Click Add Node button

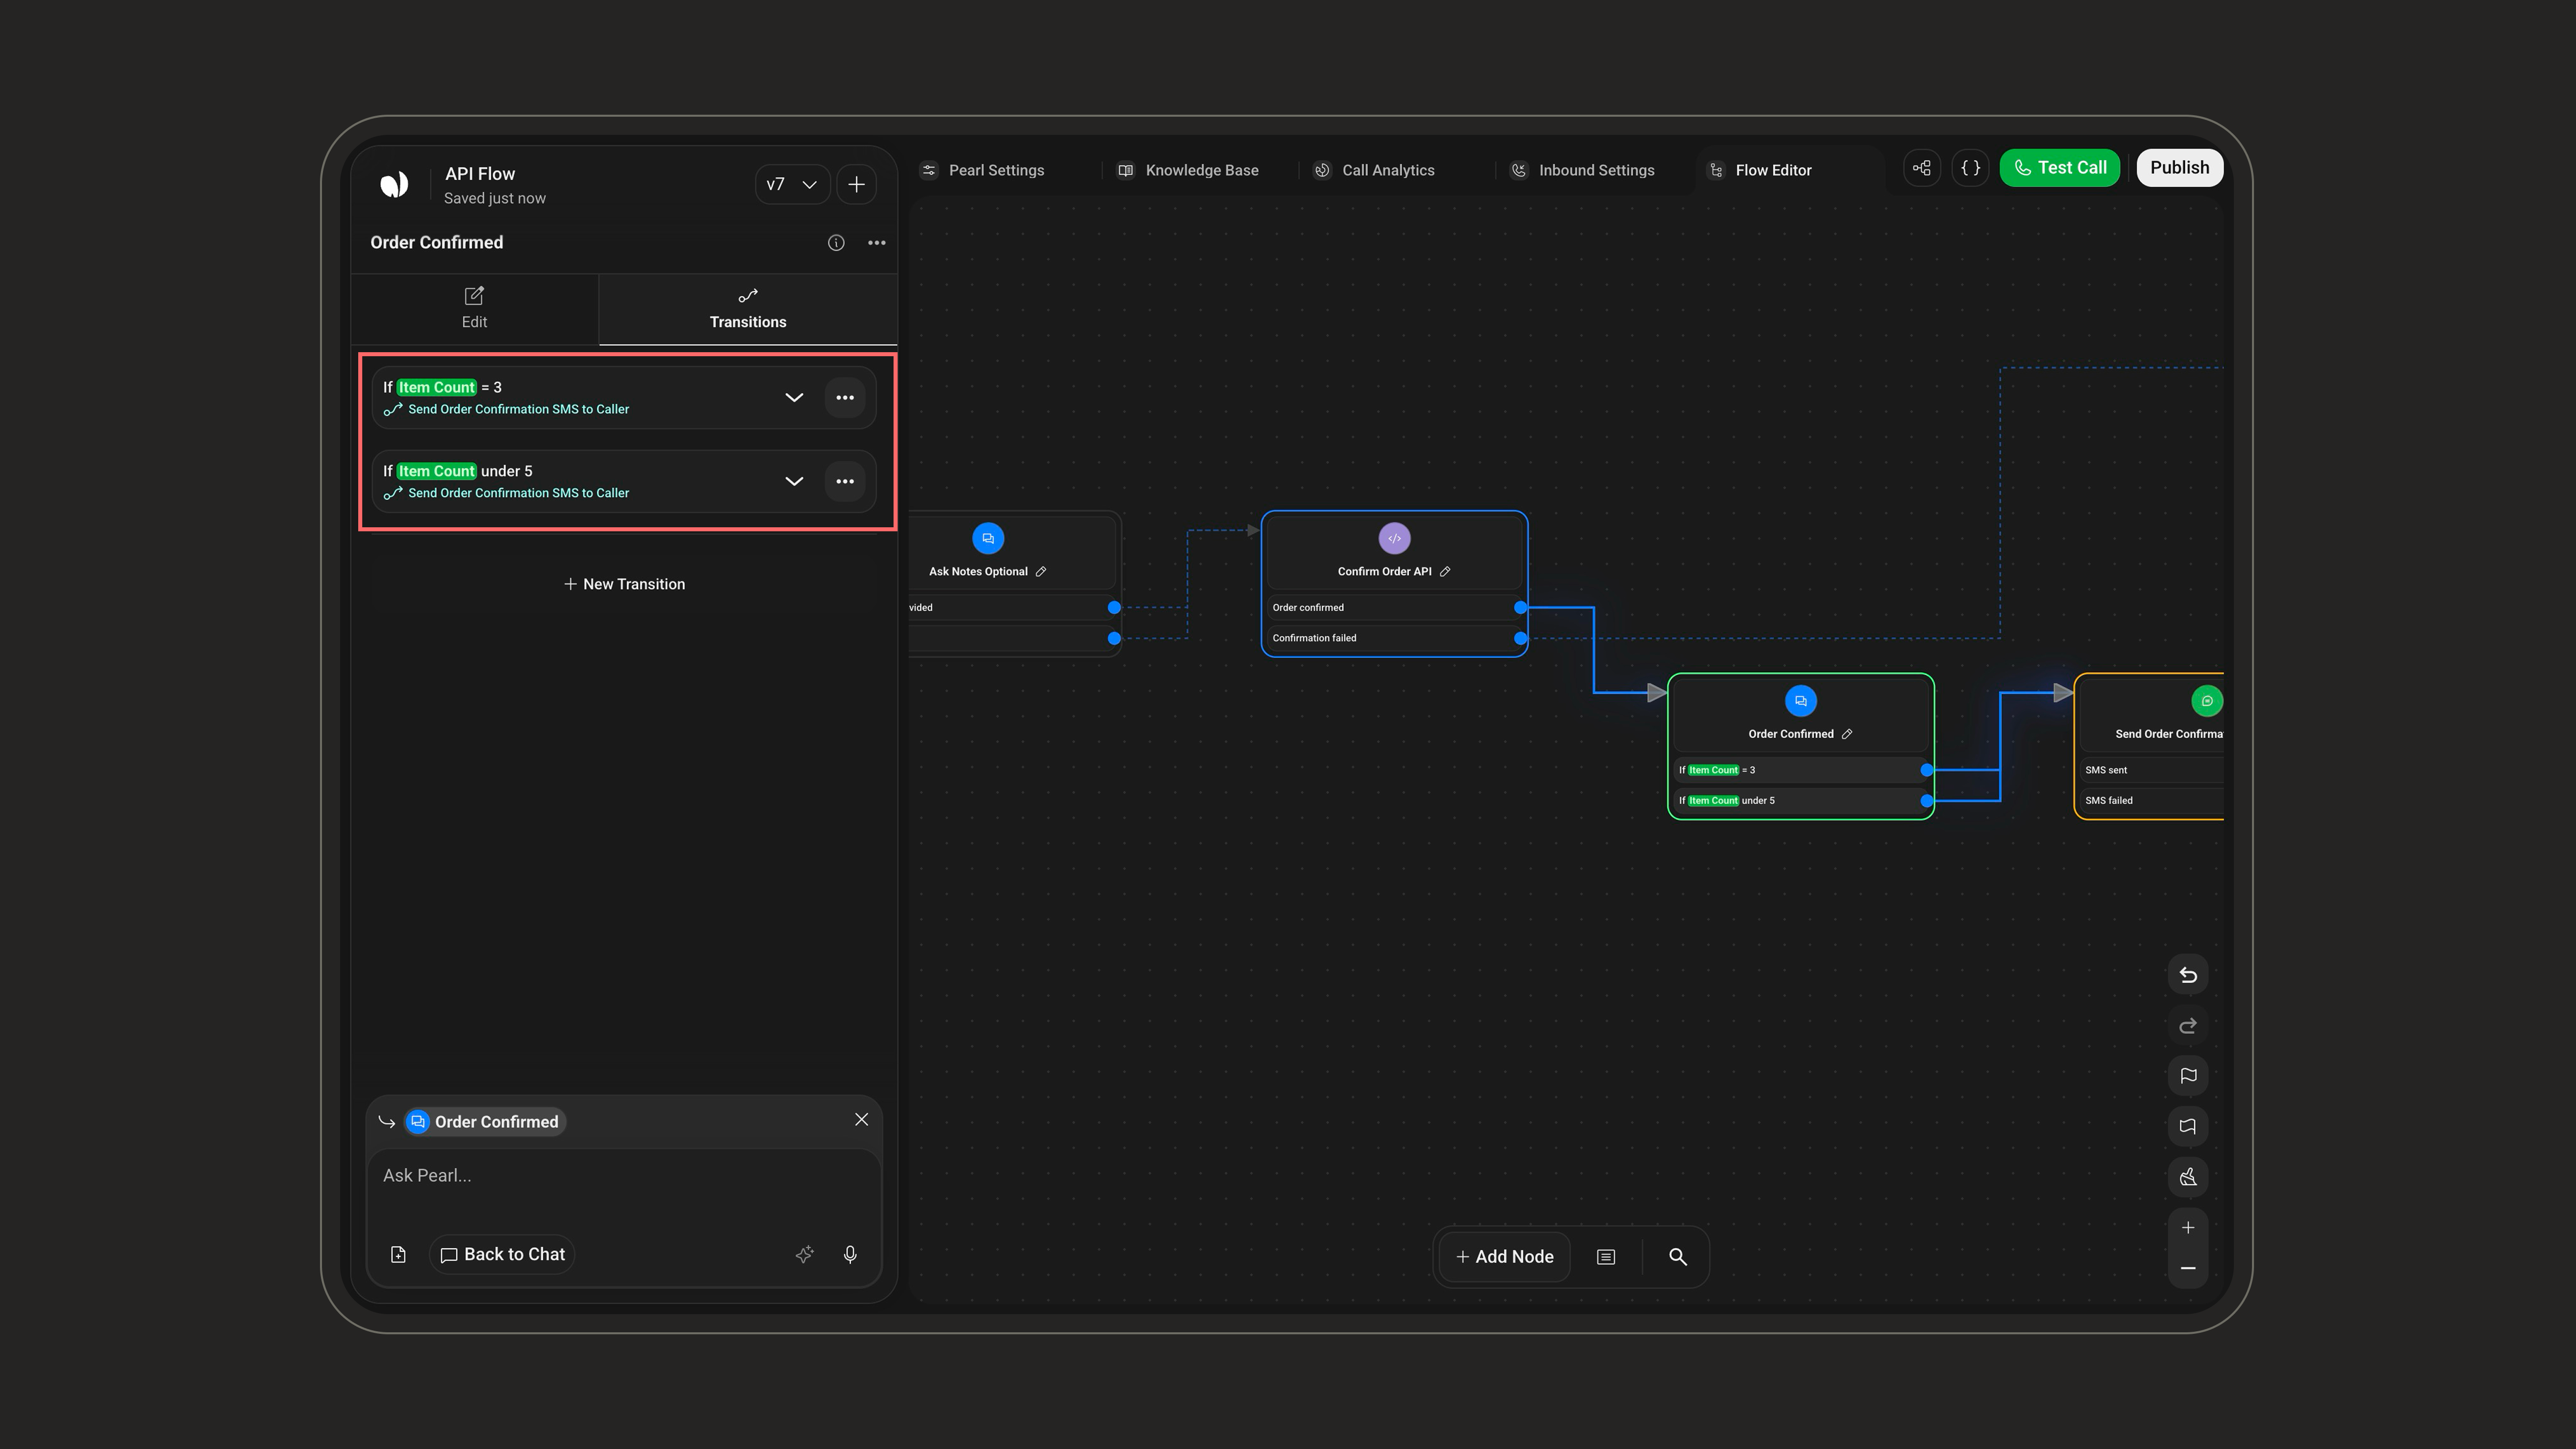coord(1504,1257)
